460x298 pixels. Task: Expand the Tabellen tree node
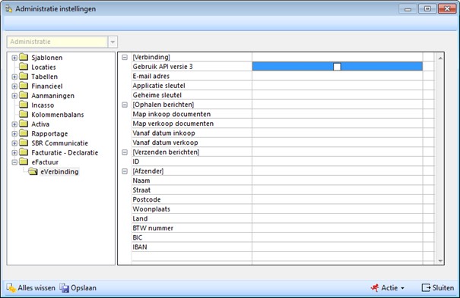click(x=14, y=77)
